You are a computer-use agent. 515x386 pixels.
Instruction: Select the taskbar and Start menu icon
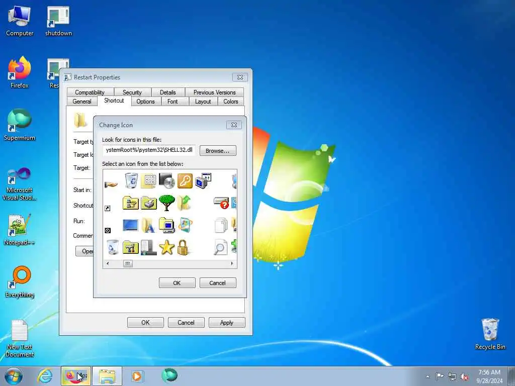click(x=149, y=247)
